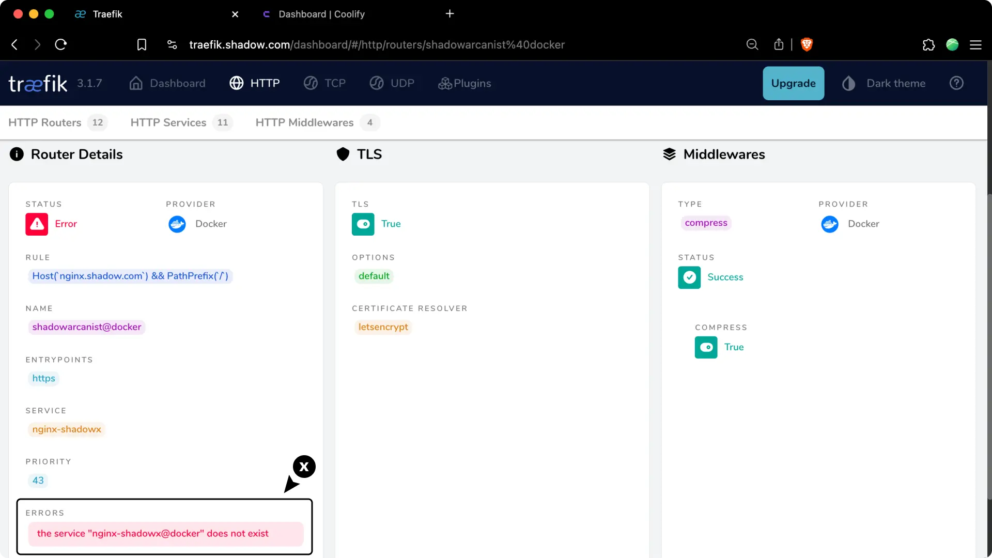Open the browser profile avatar
Viewport: 992px width, 558px height.
tap(952, 44)
